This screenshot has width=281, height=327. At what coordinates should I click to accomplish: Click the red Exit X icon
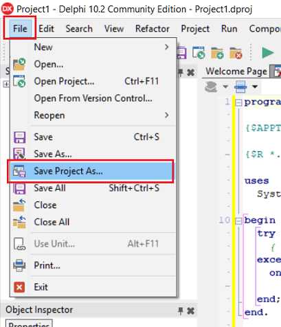click(19, 287)
